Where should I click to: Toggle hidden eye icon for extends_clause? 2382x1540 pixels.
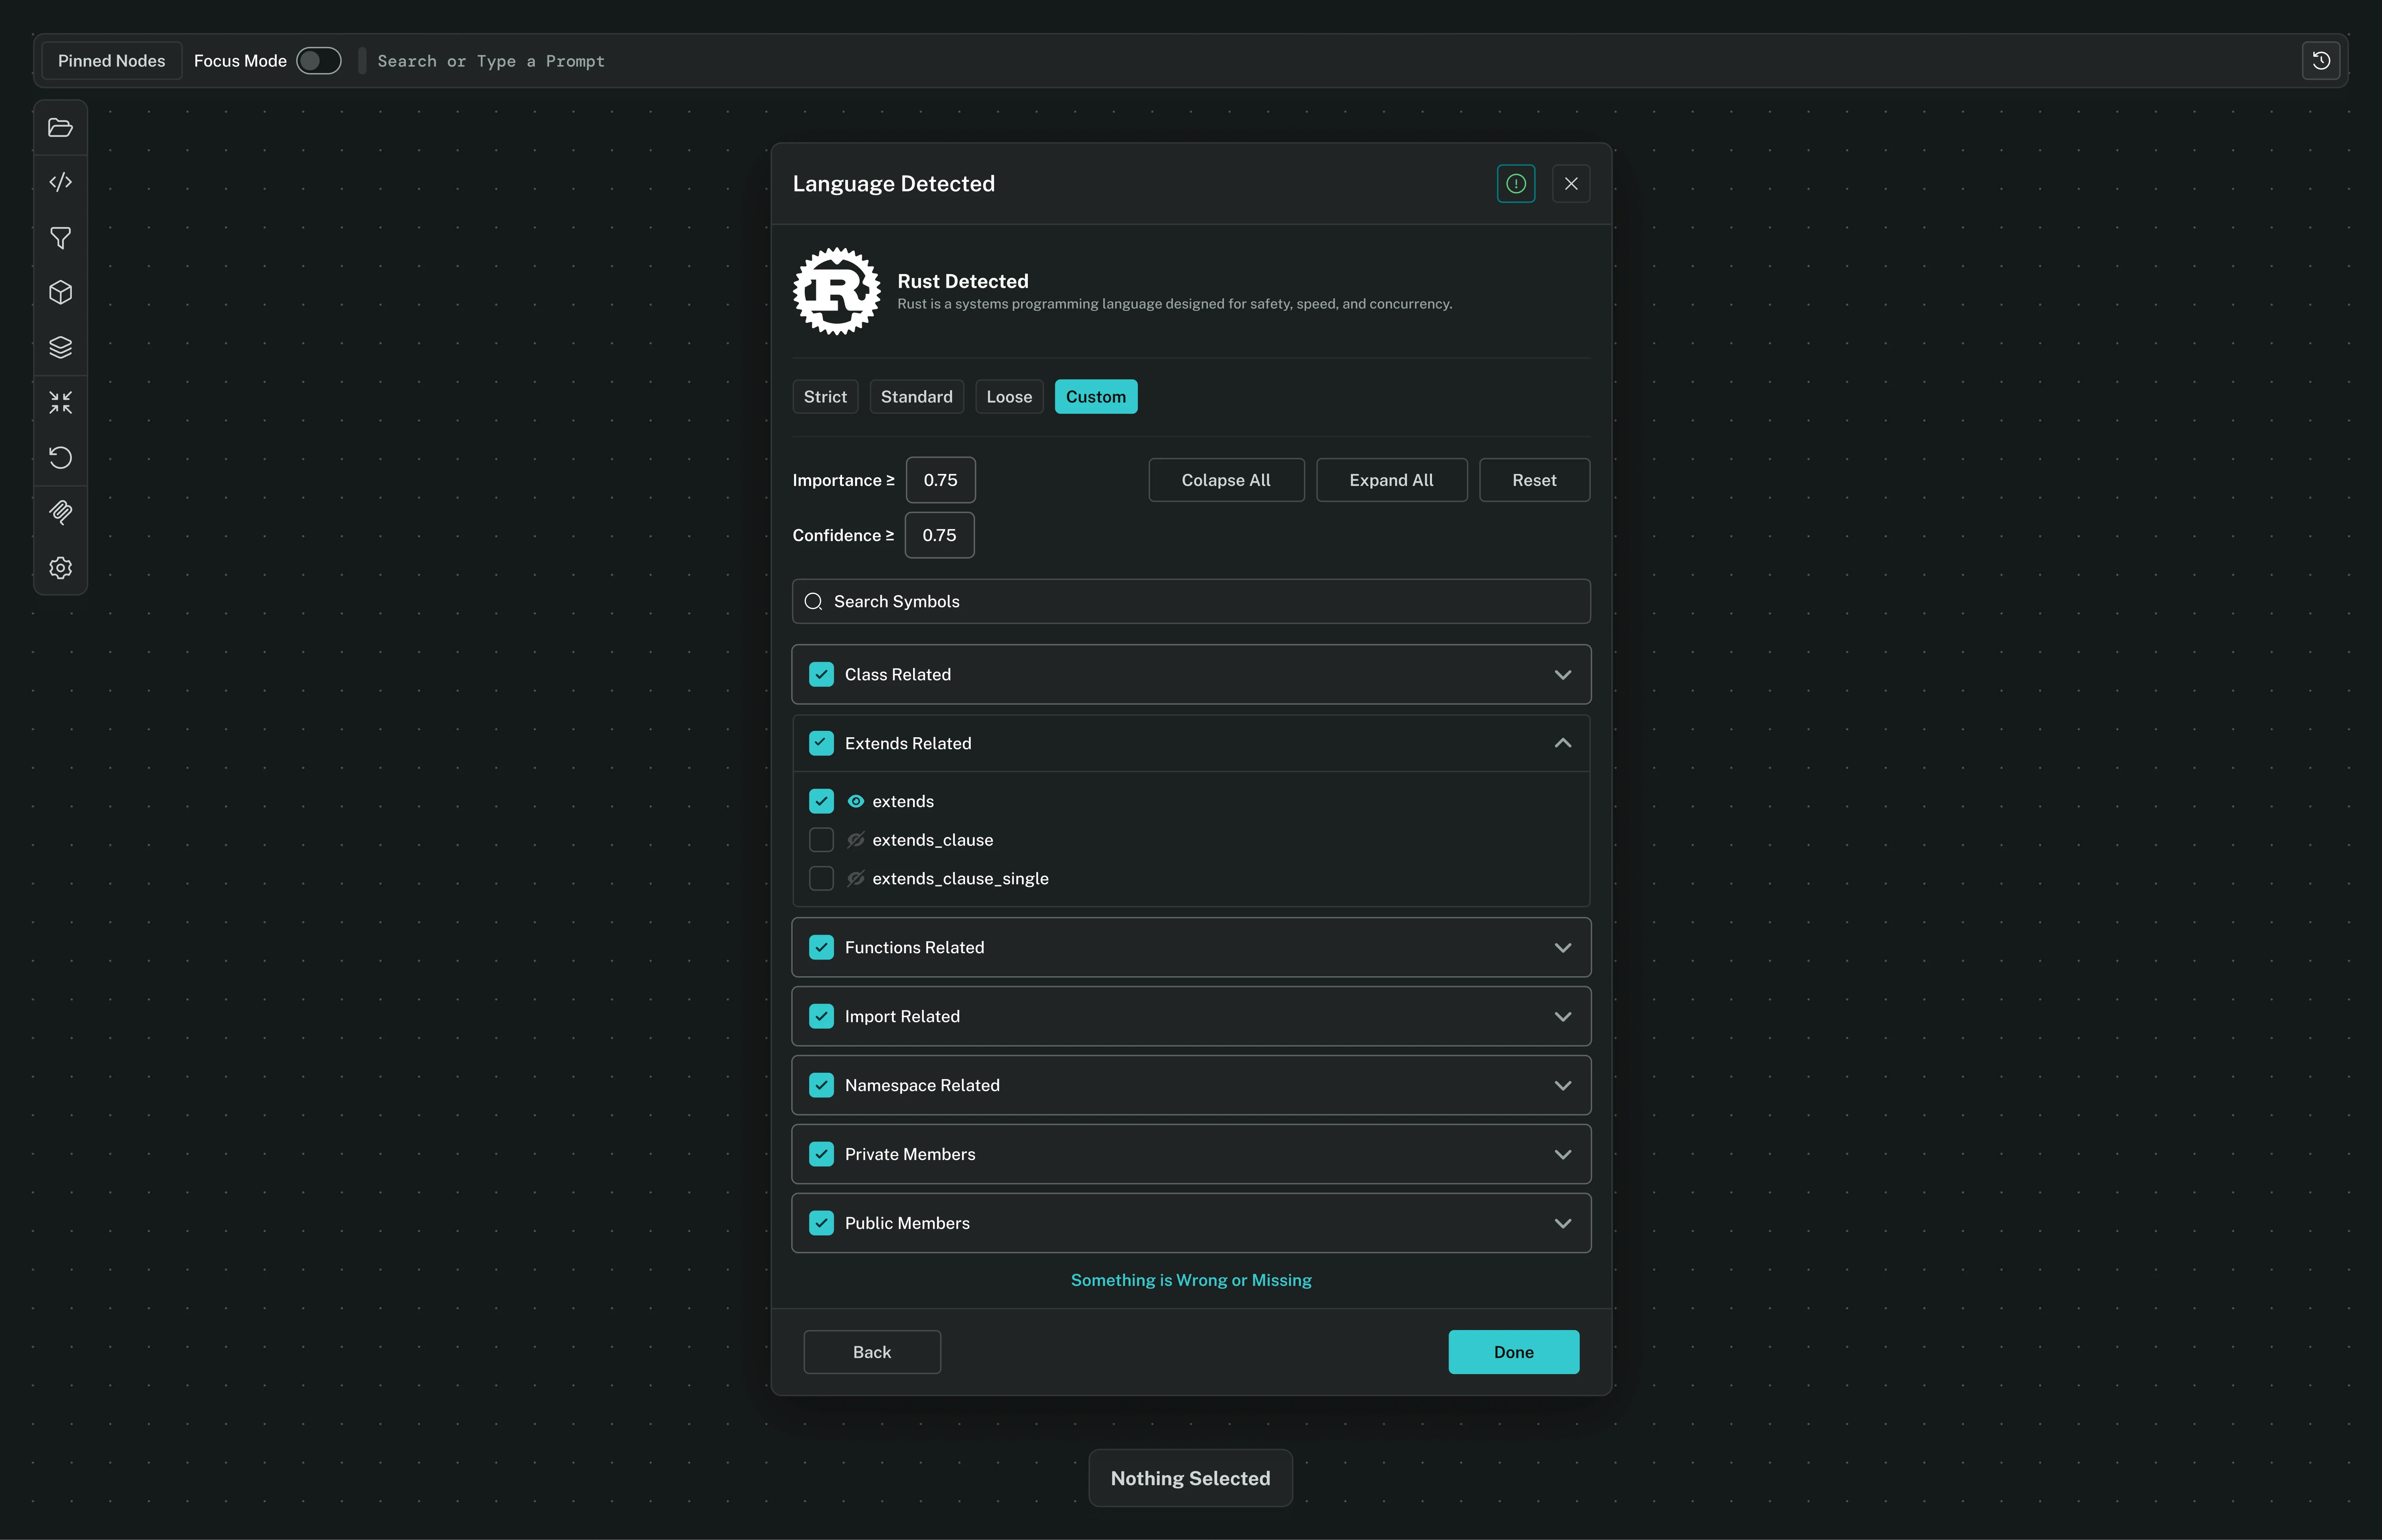(855, 840)
